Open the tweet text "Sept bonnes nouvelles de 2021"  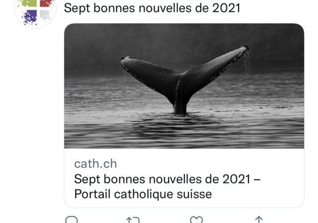[153, 8]
